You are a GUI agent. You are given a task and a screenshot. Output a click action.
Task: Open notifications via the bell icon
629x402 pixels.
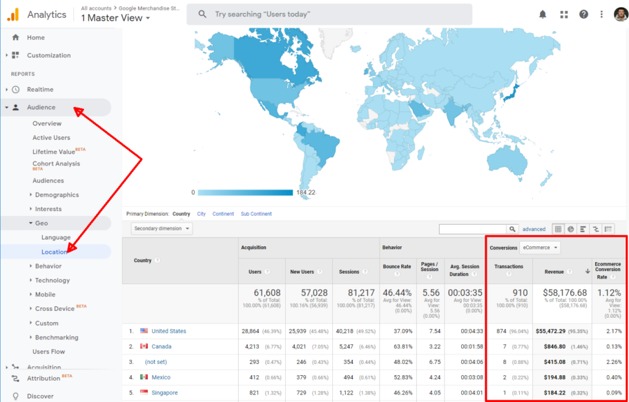coord(543,14)
